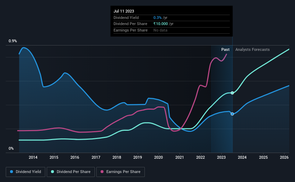Select the 2018 x-axis year label
The width and height of the screenshot is (295, 182).
(117, 157)
